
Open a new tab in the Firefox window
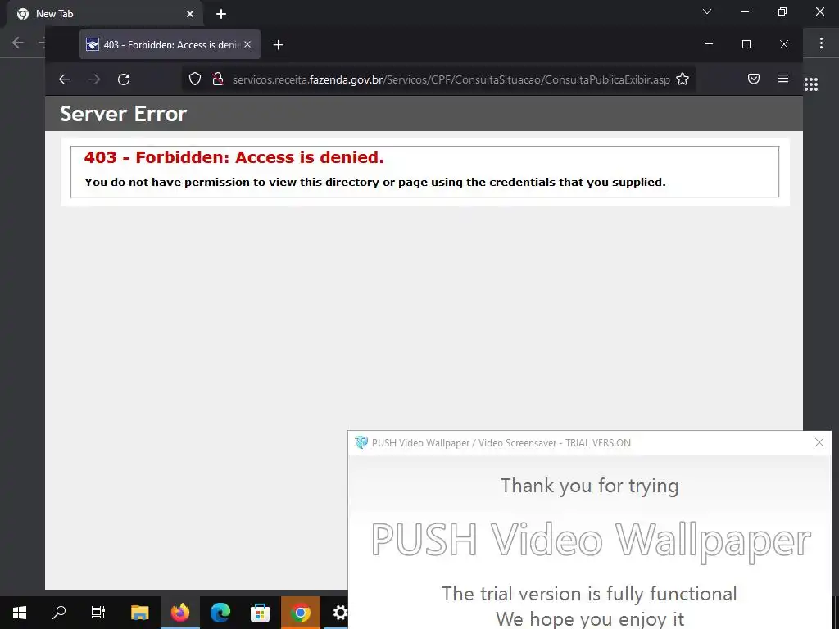click(279, 45)
